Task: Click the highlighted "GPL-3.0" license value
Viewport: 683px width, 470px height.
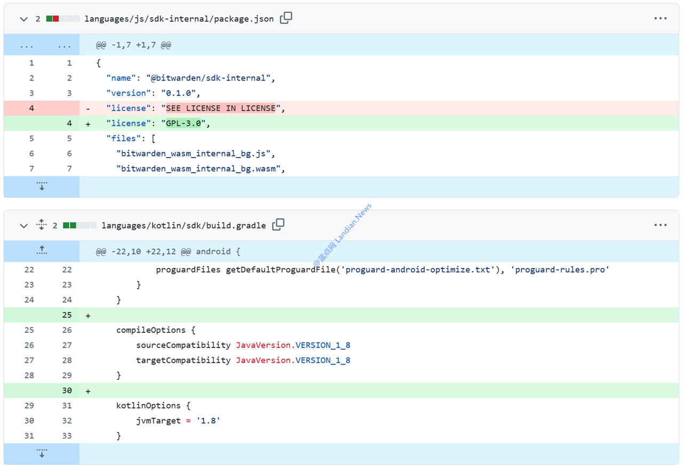Action: click(x=183, y=123)
